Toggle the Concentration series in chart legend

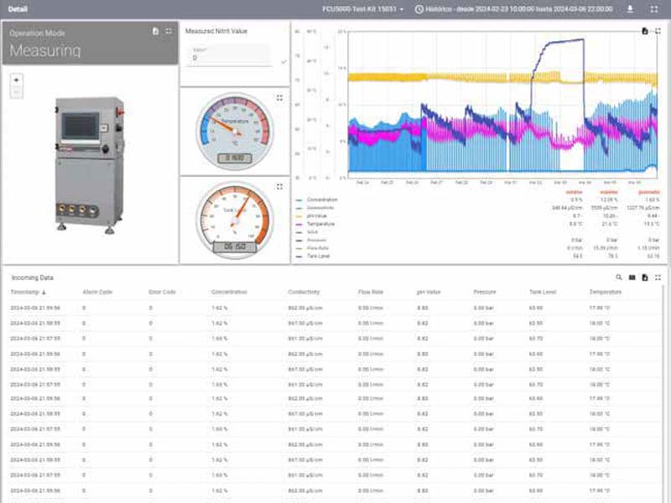click(x=322, y=200)
